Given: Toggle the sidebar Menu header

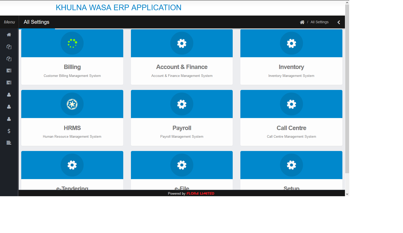Looking at the screenshot, I should (9, 22).
